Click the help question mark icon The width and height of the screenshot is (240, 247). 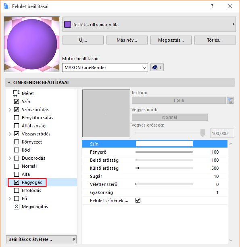[212, 6]
